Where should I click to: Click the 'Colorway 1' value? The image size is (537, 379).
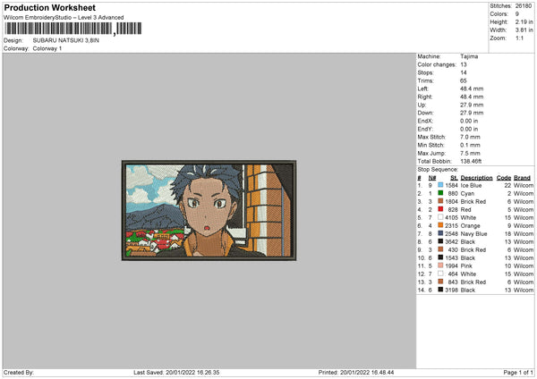(x=47, y=48)
